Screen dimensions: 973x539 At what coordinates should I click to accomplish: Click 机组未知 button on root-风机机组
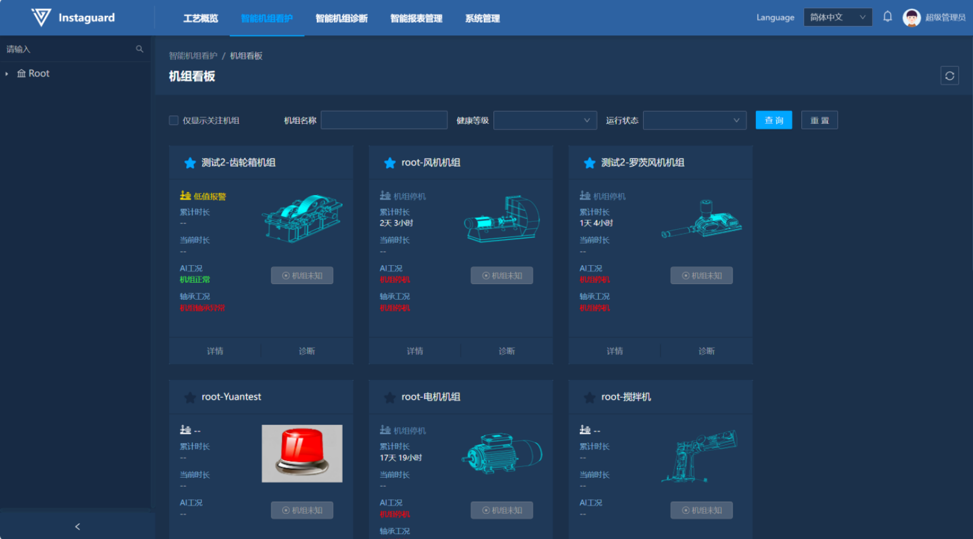pos(502,275)
